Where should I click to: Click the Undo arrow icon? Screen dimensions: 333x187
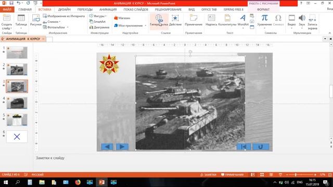pyautogui.click(x=19, y=3)
